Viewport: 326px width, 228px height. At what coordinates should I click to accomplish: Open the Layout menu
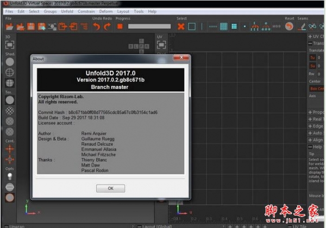tap(123, 11)
